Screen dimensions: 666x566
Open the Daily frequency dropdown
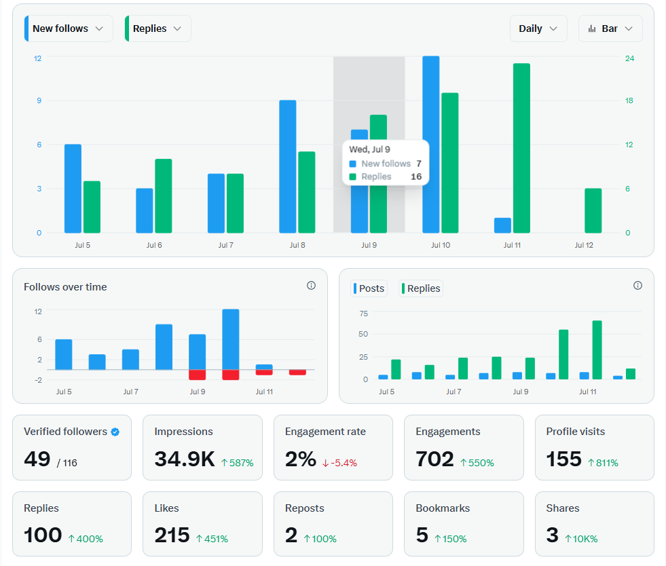(x=538, y=29)
